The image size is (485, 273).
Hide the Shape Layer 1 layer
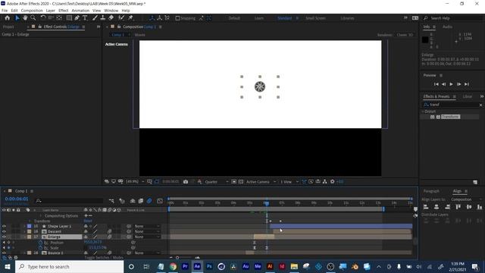point(4,226)
